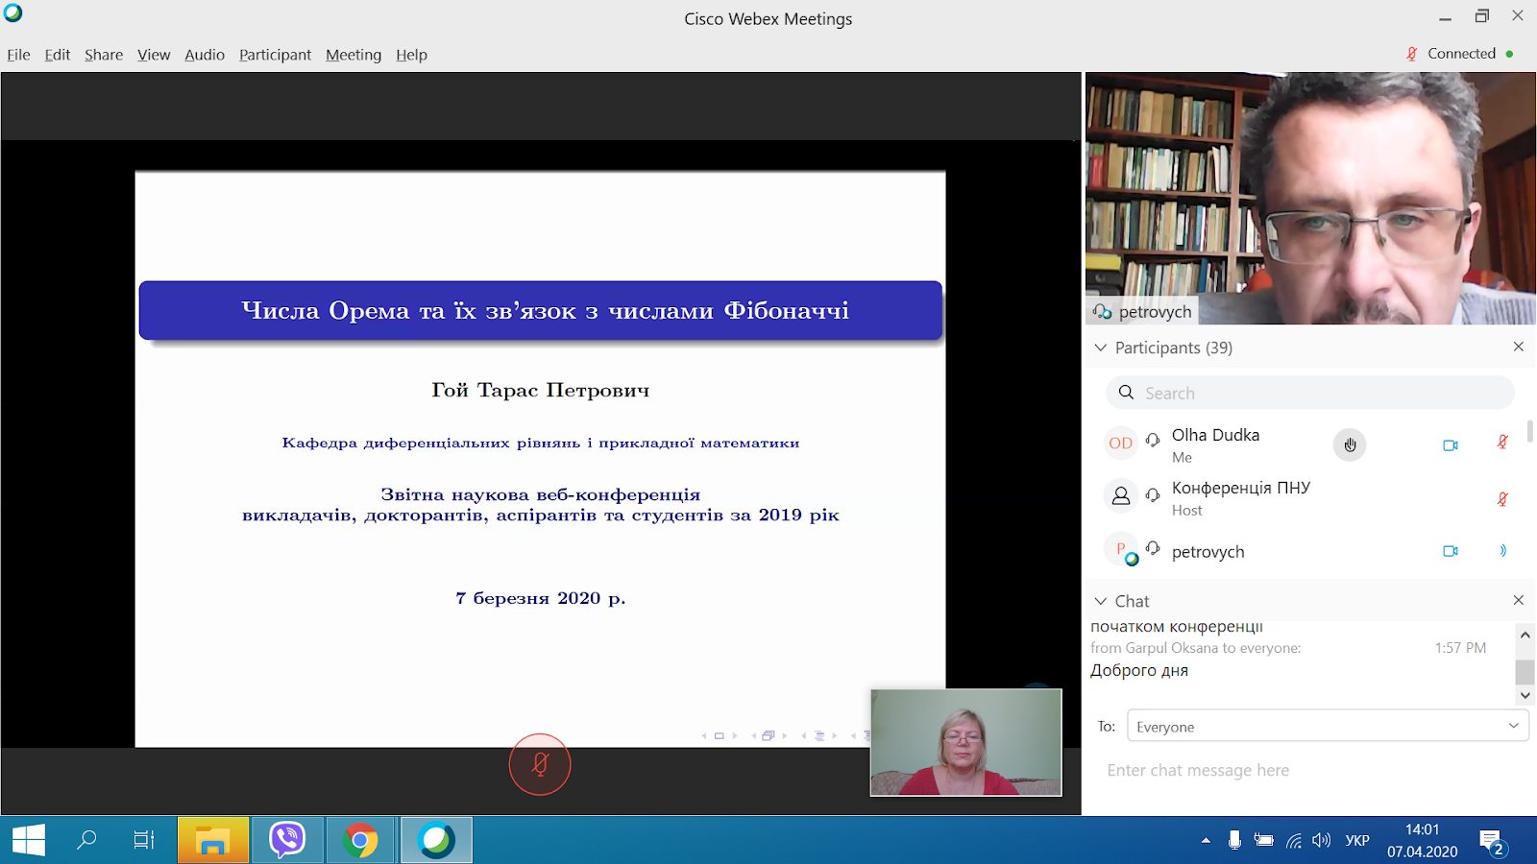This screenshot has height=864, width=1537.
Task: Click the camera icon next to petrovych
Action: point(1451,551)
